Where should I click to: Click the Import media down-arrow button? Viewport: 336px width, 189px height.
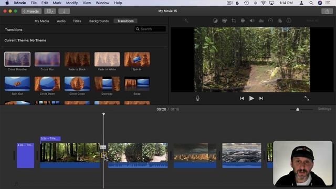[x=64, y=11]
